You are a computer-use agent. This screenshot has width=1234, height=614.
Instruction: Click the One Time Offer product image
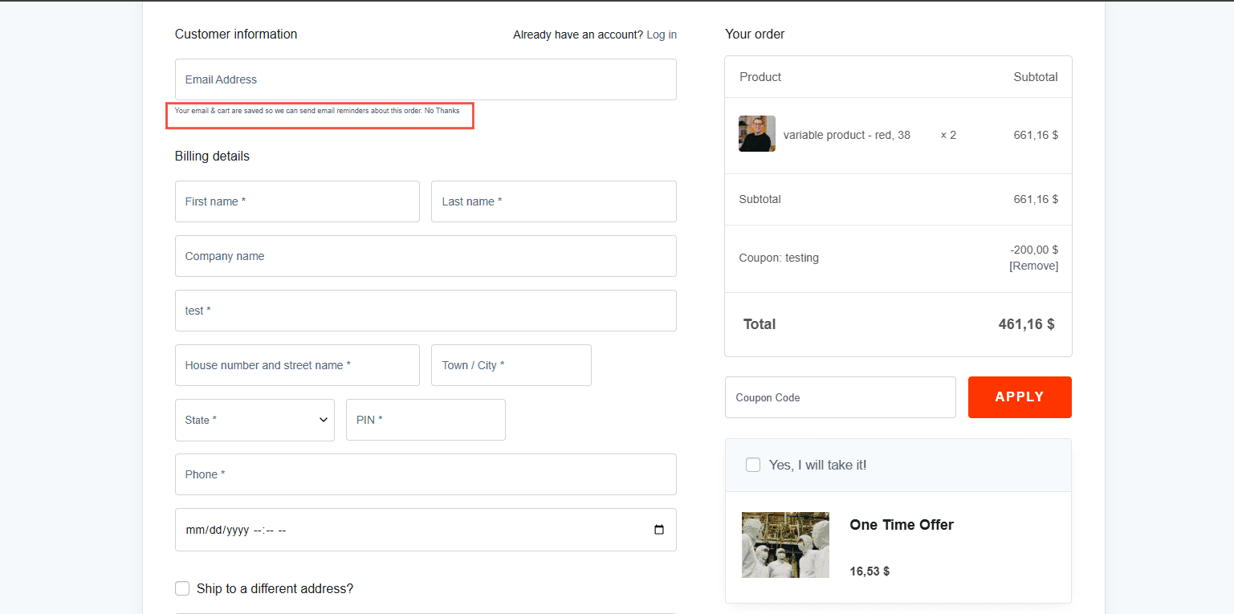[785, 545]
